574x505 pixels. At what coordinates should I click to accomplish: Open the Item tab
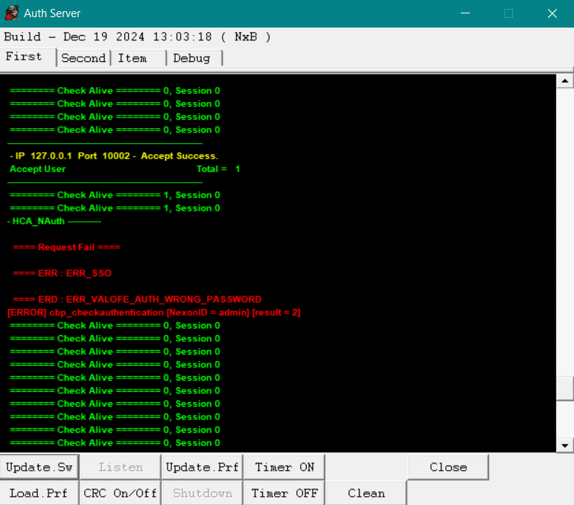(x=138, y=58)
